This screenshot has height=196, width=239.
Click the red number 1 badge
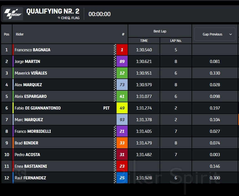point(122,50)
